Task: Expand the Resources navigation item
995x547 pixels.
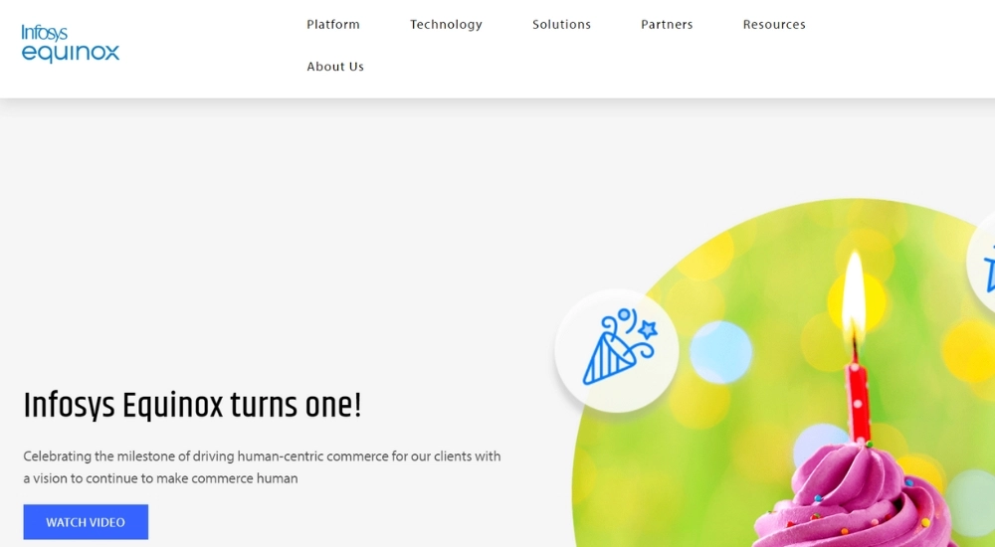Action: [x=774, y=24]
